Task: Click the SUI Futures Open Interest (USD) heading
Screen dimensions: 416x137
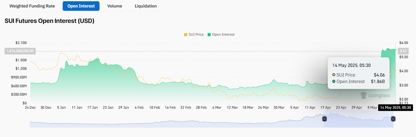Action: (49, 21)
